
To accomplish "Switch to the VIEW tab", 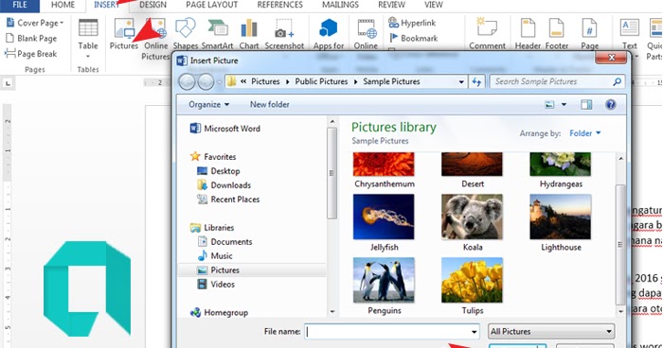I will [x=434, y=5].
